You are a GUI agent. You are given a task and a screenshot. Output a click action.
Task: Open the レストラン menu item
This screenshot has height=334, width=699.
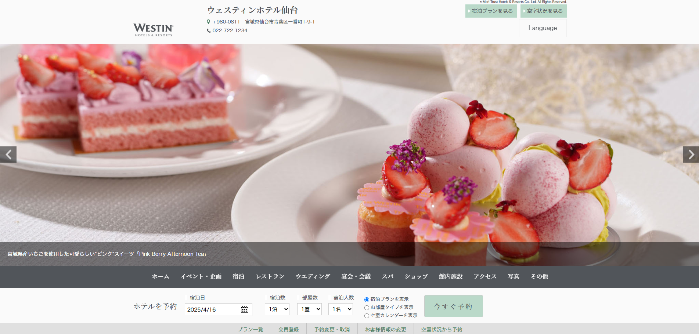[x=270, y=276]
